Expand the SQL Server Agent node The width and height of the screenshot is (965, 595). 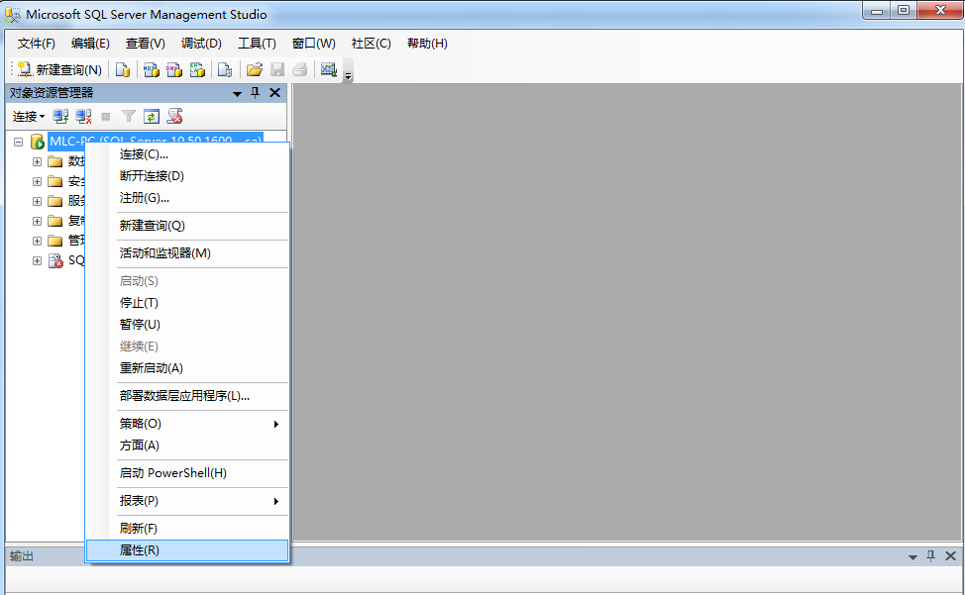tap(37, 260)
